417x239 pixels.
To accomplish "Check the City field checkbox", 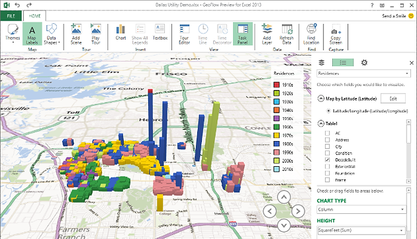I will (x=328, y=146).
